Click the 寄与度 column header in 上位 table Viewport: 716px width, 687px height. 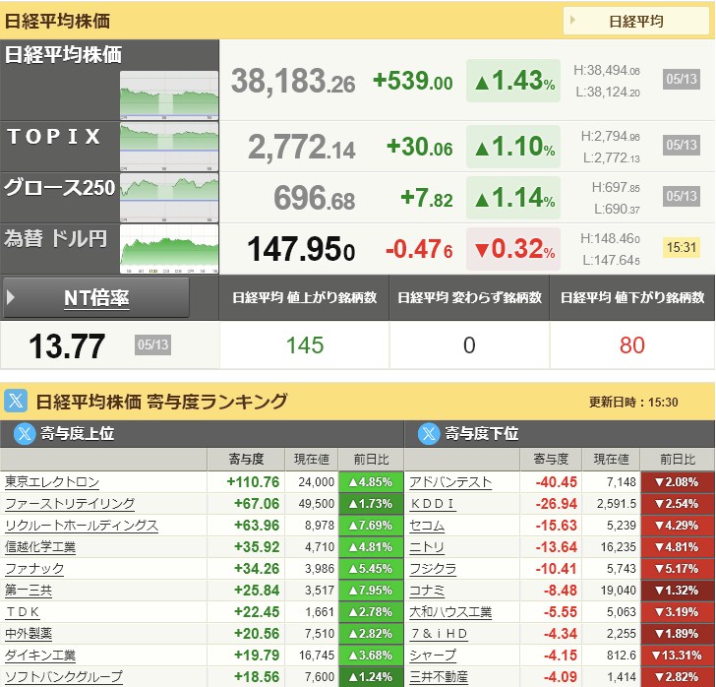tap(246, 459)
